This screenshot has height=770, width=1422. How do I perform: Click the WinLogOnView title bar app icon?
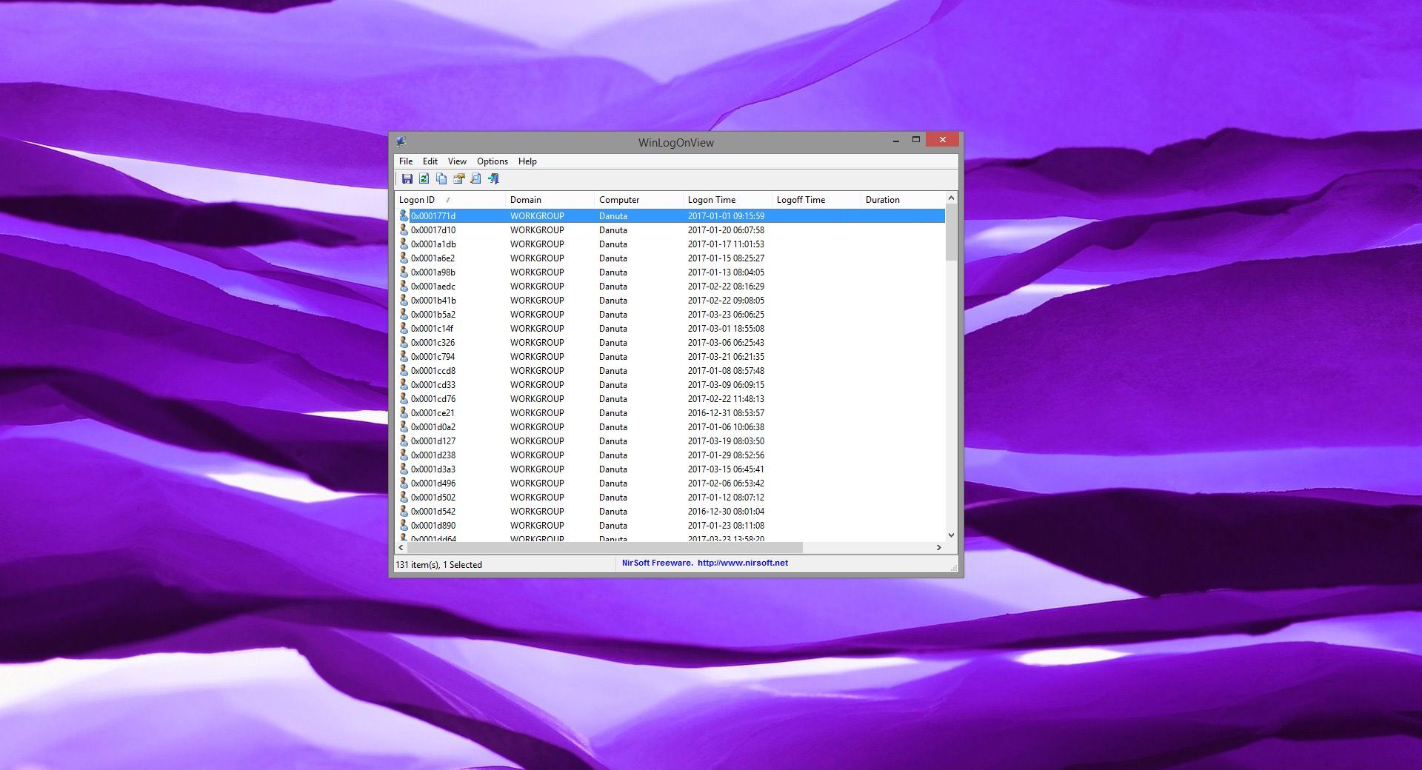[x=401, y=141]
